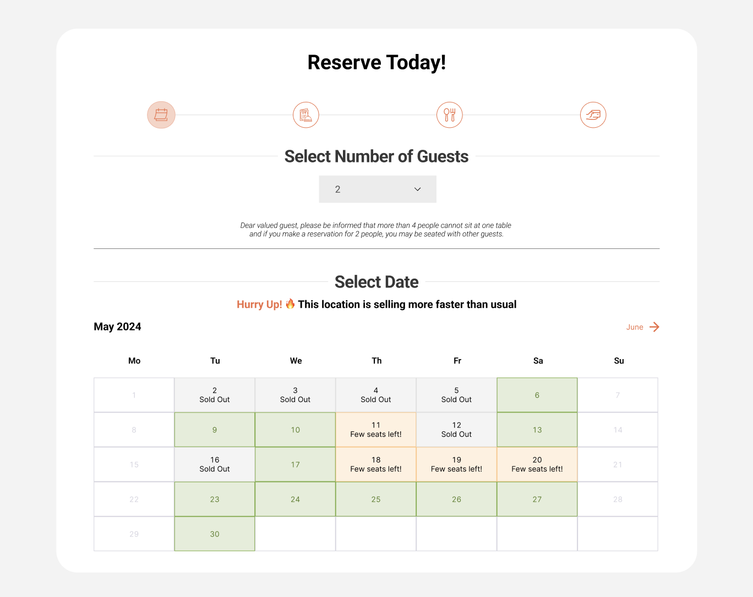The width and height of the screenshot is (753, 597).
Task: Click the Sa weekday column header
Action: (x=538, y=361)
